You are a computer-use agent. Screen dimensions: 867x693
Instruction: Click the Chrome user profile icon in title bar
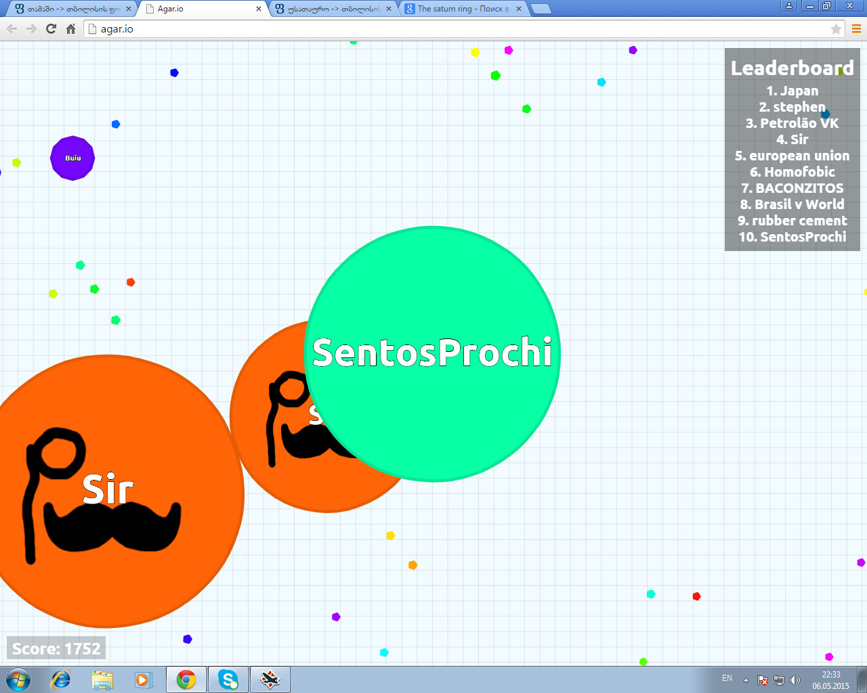[788, 5]
